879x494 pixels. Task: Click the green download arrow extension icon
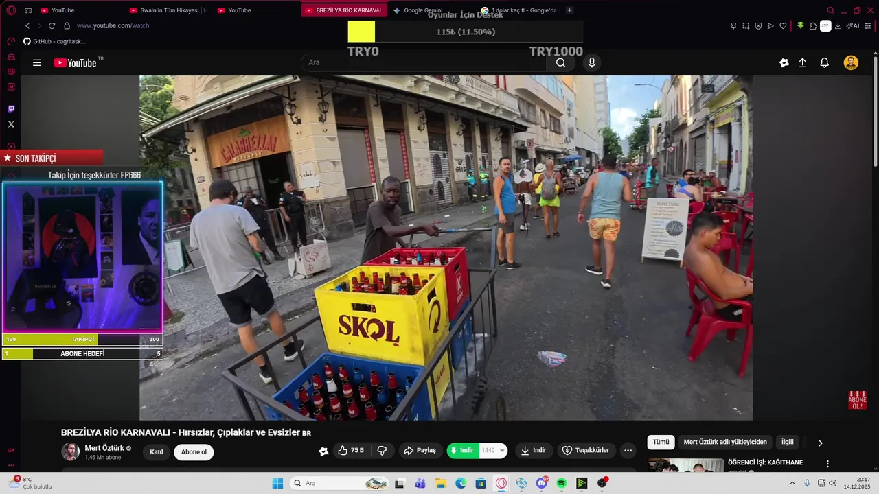click(801, 25)
